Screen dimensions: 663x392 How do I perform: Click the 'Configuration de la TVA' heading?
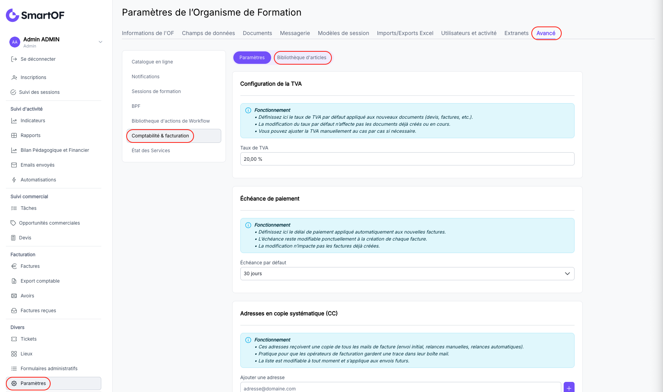[x=271, y=84]
